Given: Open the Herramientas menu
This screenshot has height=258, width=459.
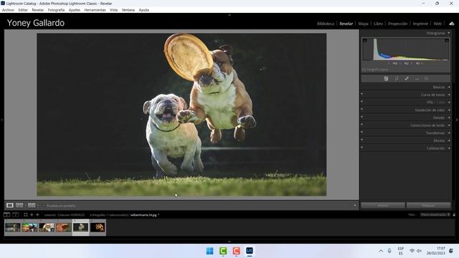Looking at the screenshot, I should coord(95,10).
